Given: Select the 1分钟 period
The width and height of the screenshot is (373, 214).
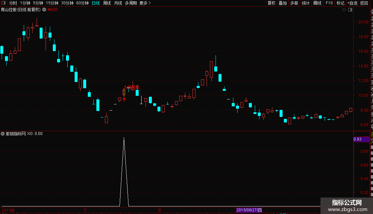Looking at the screenshot, I should (25, 3).
